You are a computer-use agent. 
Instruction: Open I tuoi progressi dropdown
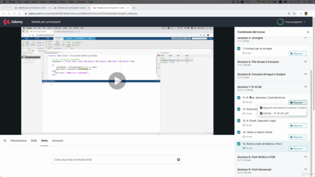coord(295,22)
